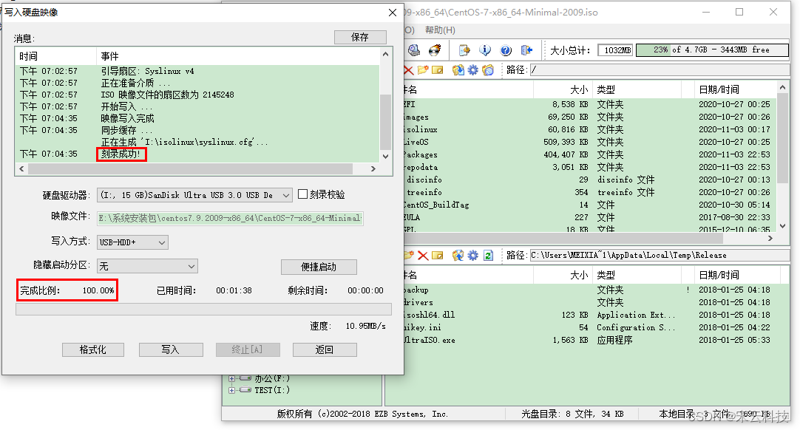Click message log scroll up arrow
Screen dimensions: 800x430
tap(386, 54)
